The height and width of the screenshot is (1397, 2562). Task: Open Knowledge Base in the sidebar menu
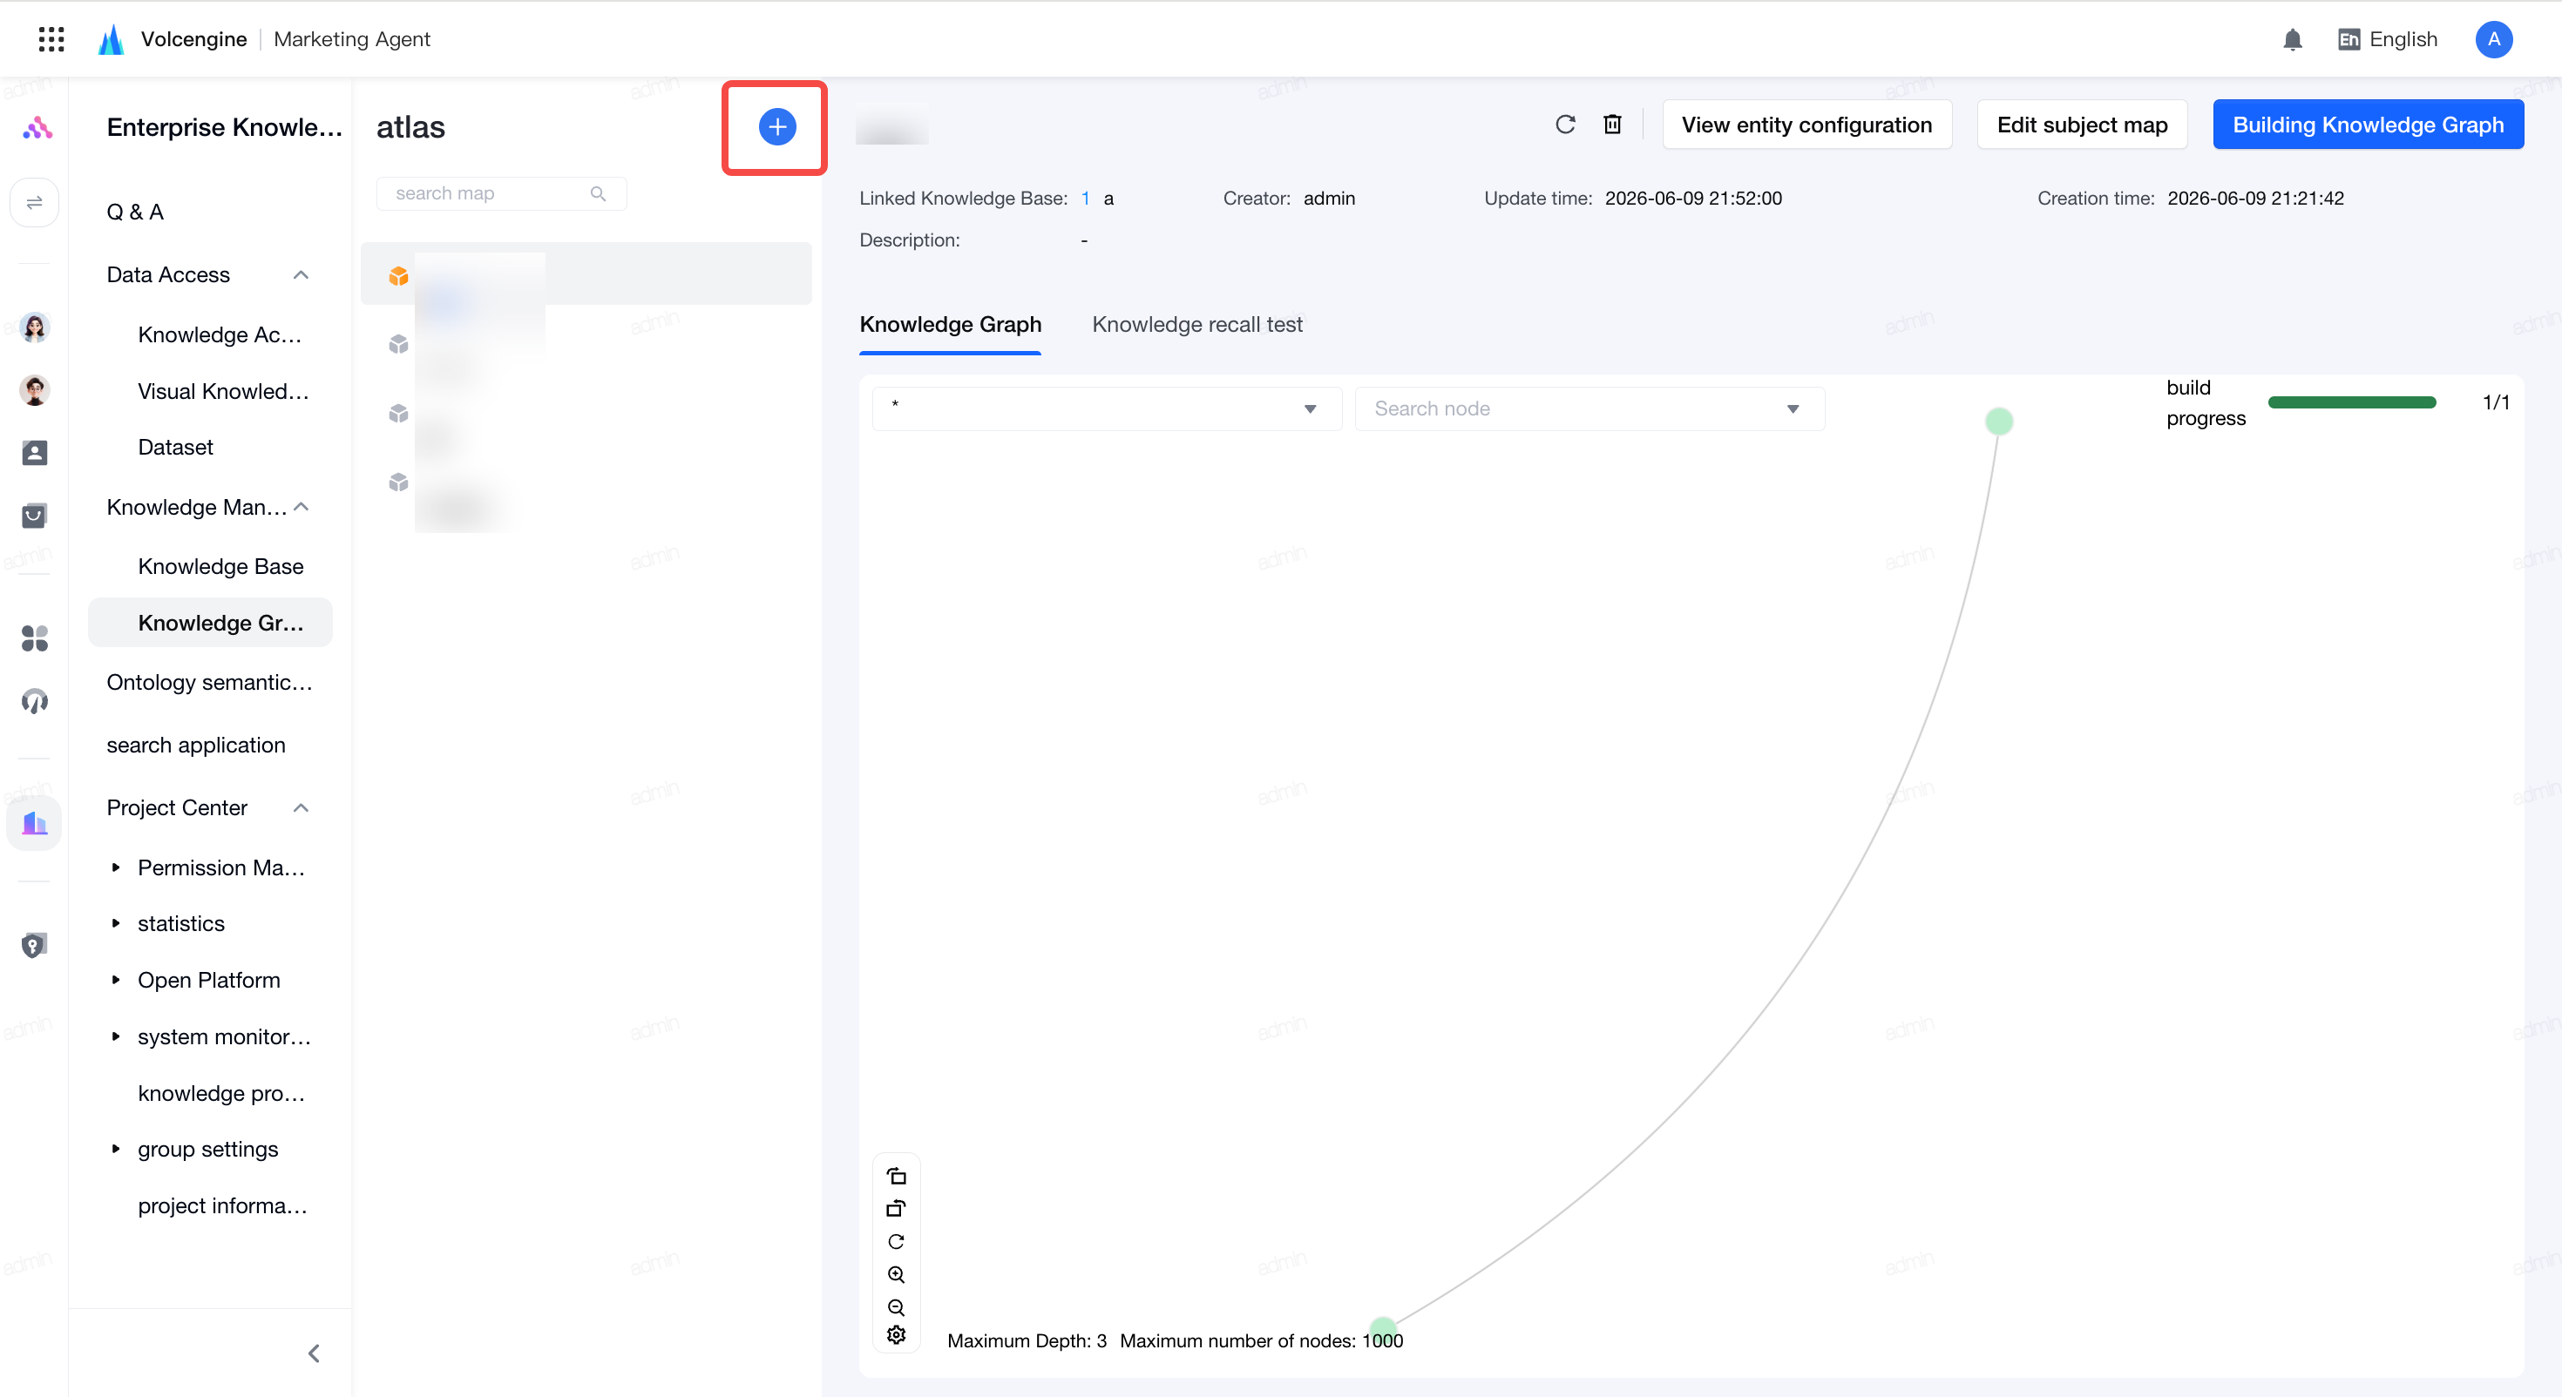(220, 567)
